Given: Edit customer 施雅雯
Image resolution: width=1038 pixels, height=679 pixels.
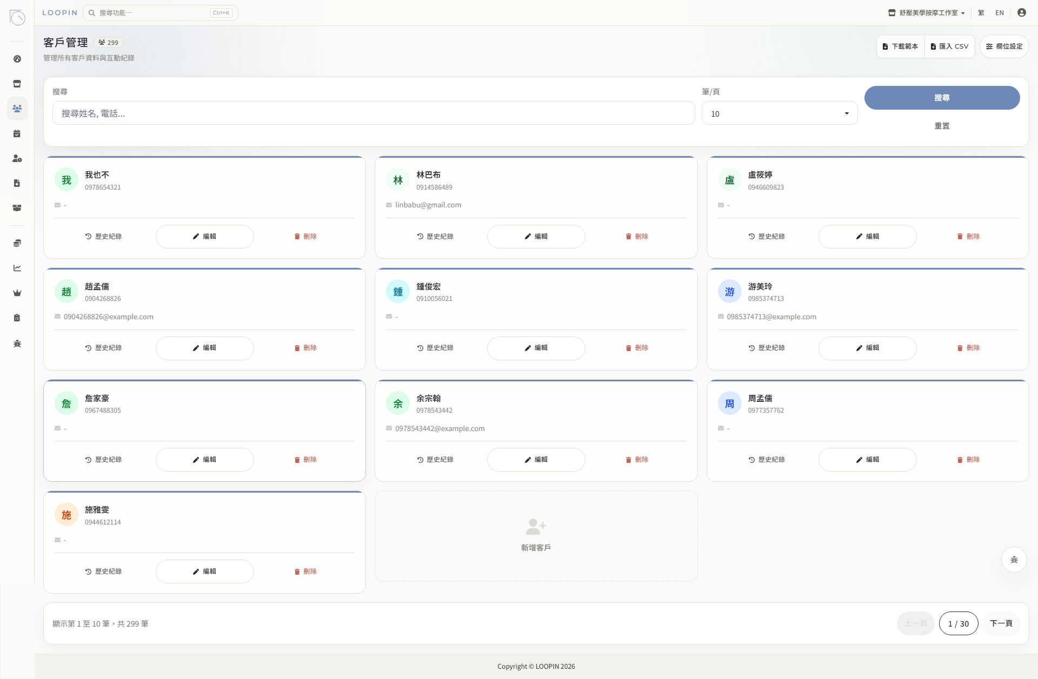Looking at the screenshot, I should (204, 572).
